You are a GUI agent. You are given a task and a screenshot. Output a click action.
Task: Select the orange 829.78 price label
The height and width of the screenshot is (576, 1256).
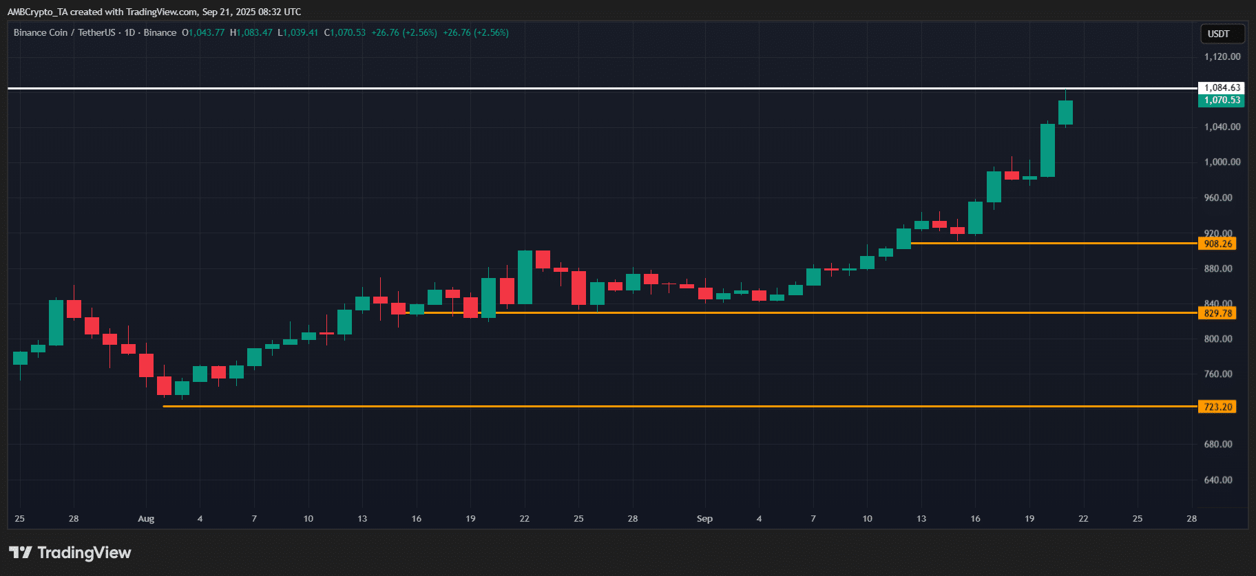point(1217,313)
